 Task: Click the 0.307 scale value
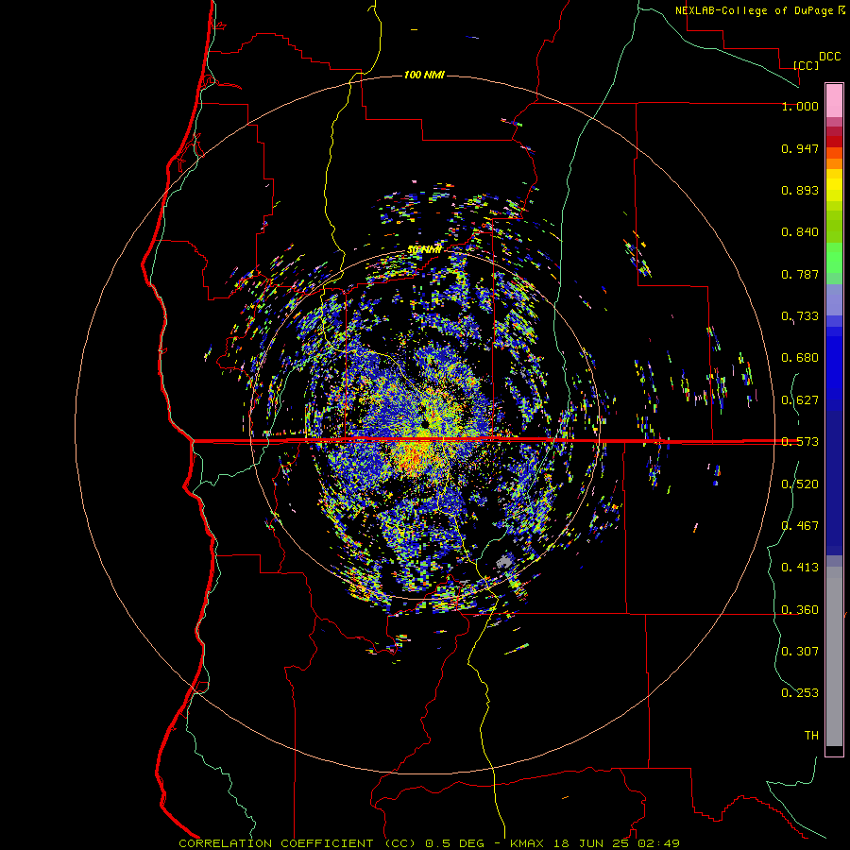[x=800, y=652]
